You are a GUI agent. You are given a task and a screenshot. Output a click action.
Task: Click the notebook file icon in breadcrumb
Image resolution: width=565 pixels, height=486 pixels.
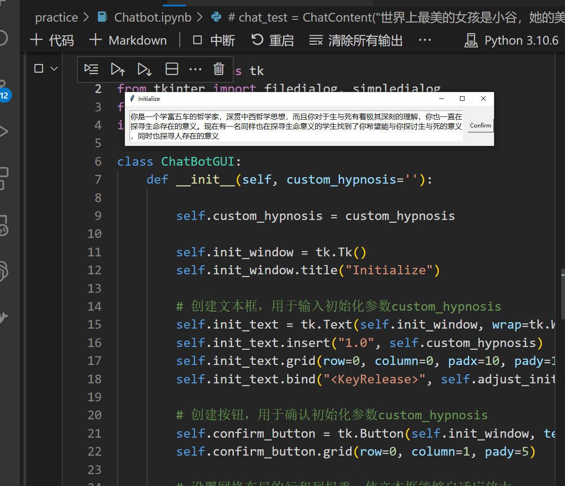click(x=103, y=17)
